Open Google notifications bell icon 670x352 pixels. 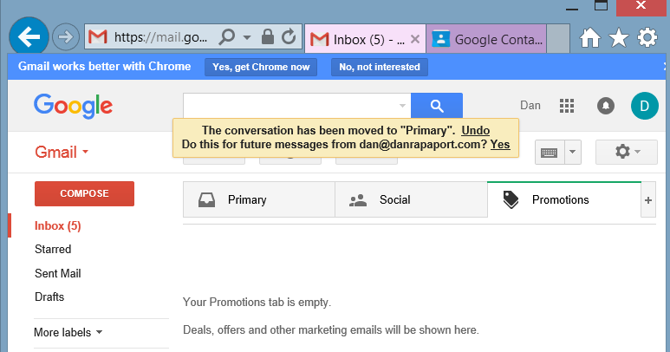point(606,106)
